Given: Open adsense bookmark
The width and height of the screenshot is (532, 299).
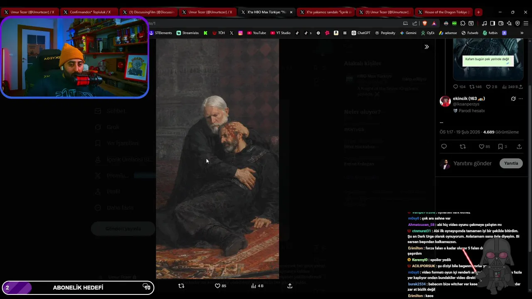Looking at the screenshot, I should 447,33.
